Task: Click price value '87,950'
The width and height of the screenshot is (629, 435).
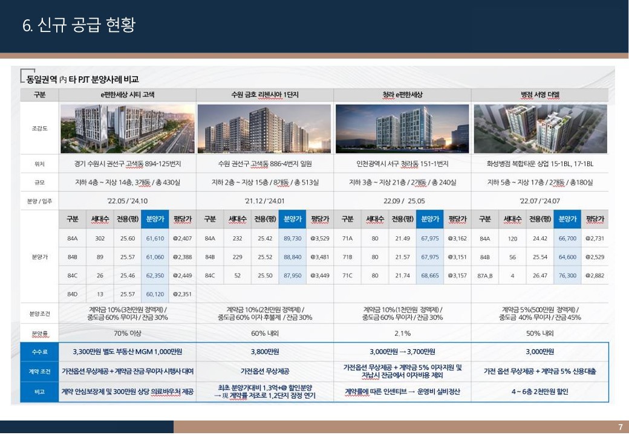Action: (293, 275)
